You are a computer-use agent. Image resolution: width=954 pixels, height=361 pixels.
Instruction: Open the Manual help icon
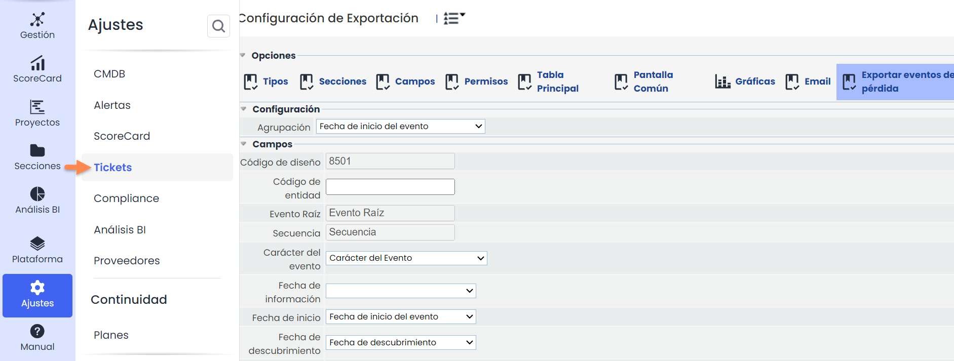pos(37,332)
